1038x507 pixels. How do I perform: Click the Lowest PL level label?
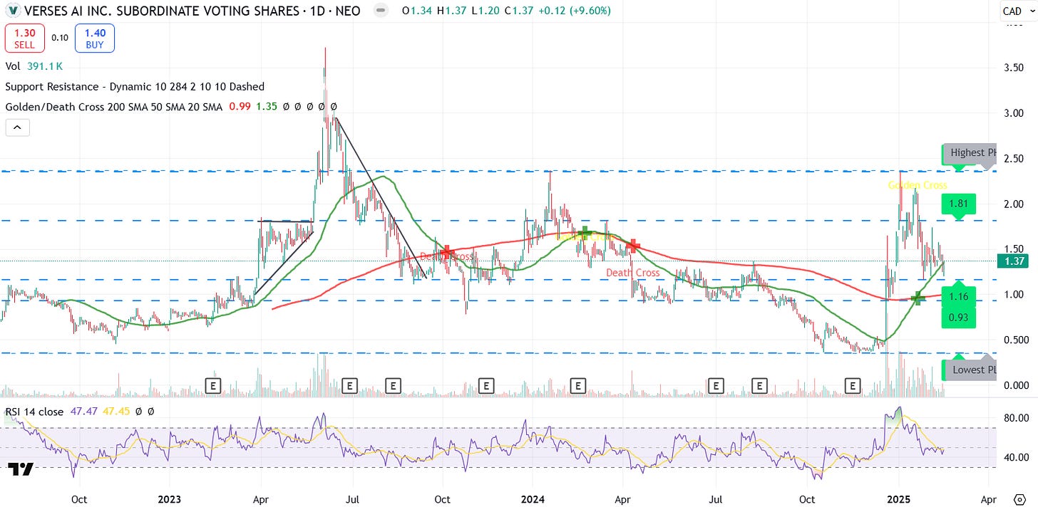[x=971, y=369]
